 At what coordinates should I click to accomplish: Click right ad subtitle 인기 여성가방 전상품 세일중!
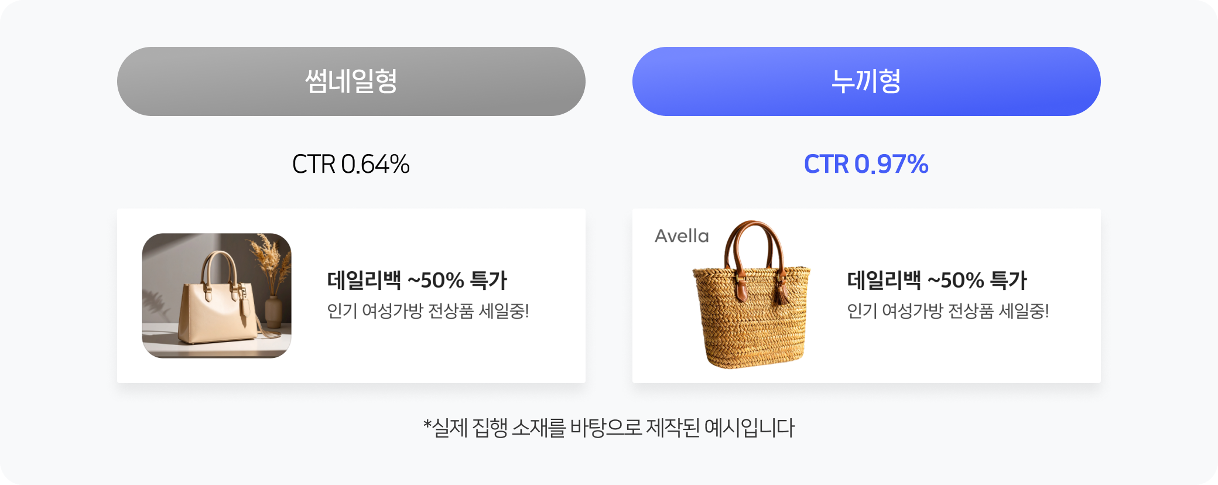[x=948, y=310]
